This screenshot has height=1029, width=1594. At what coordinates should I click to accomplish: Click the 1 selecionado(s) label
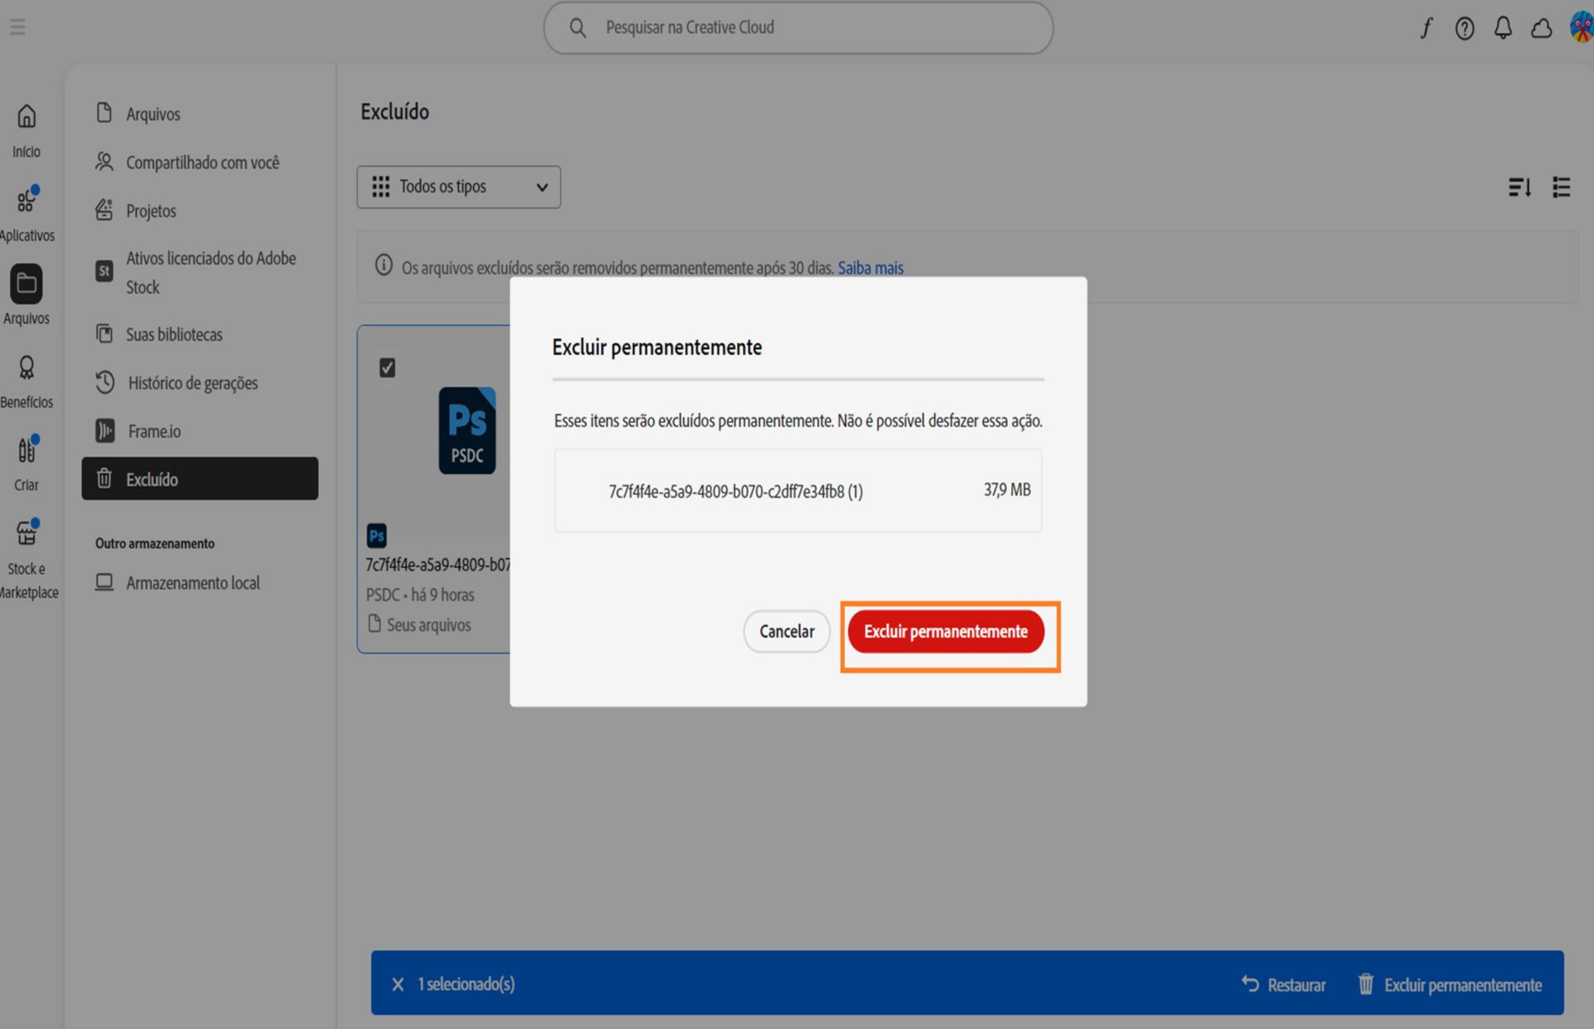tap(466, 984)
